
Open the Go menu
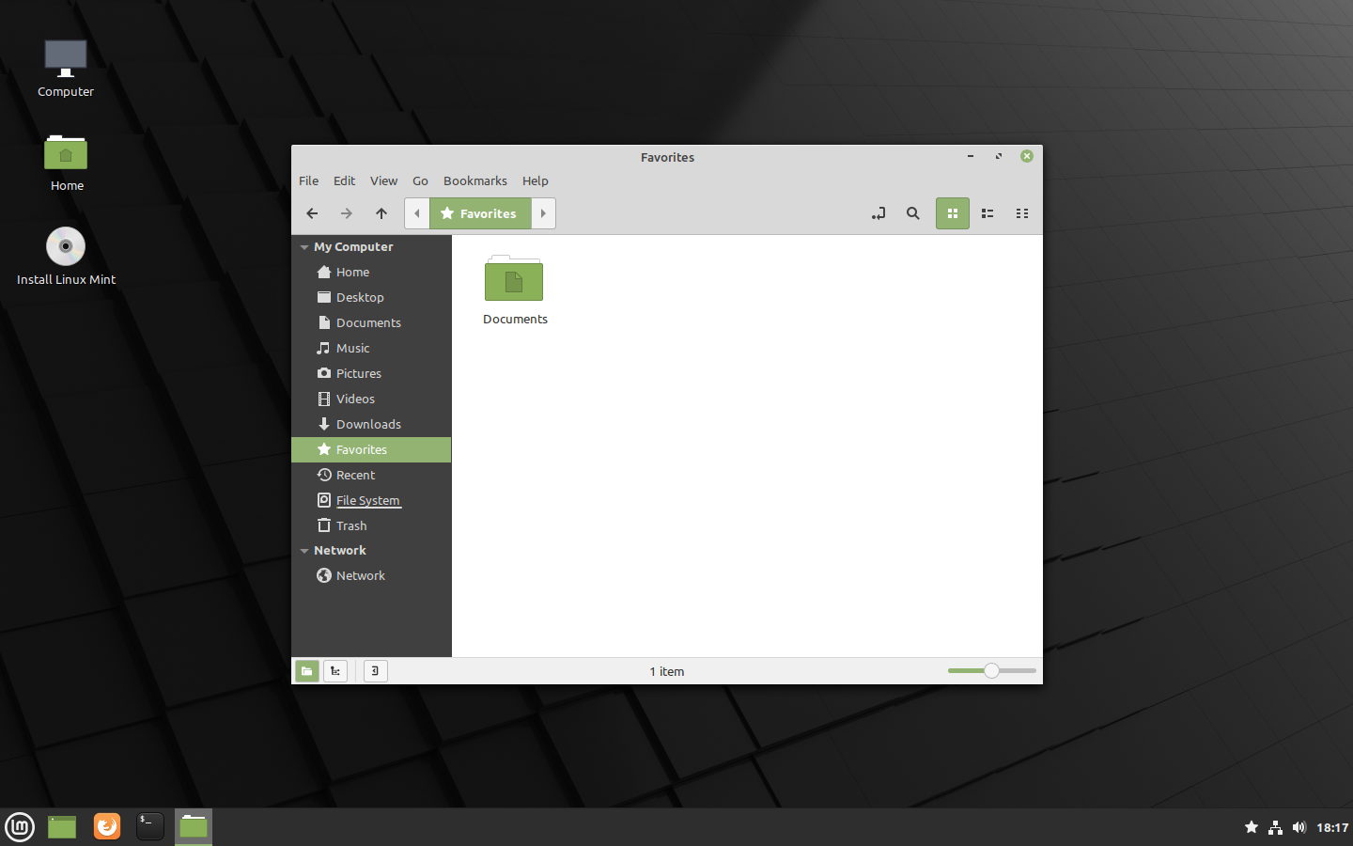pyautogui.click(x=420, y=180)
